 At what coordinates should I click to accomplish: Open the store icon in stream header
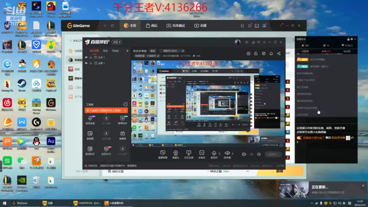pyautogui.click(x=264, y=53)
